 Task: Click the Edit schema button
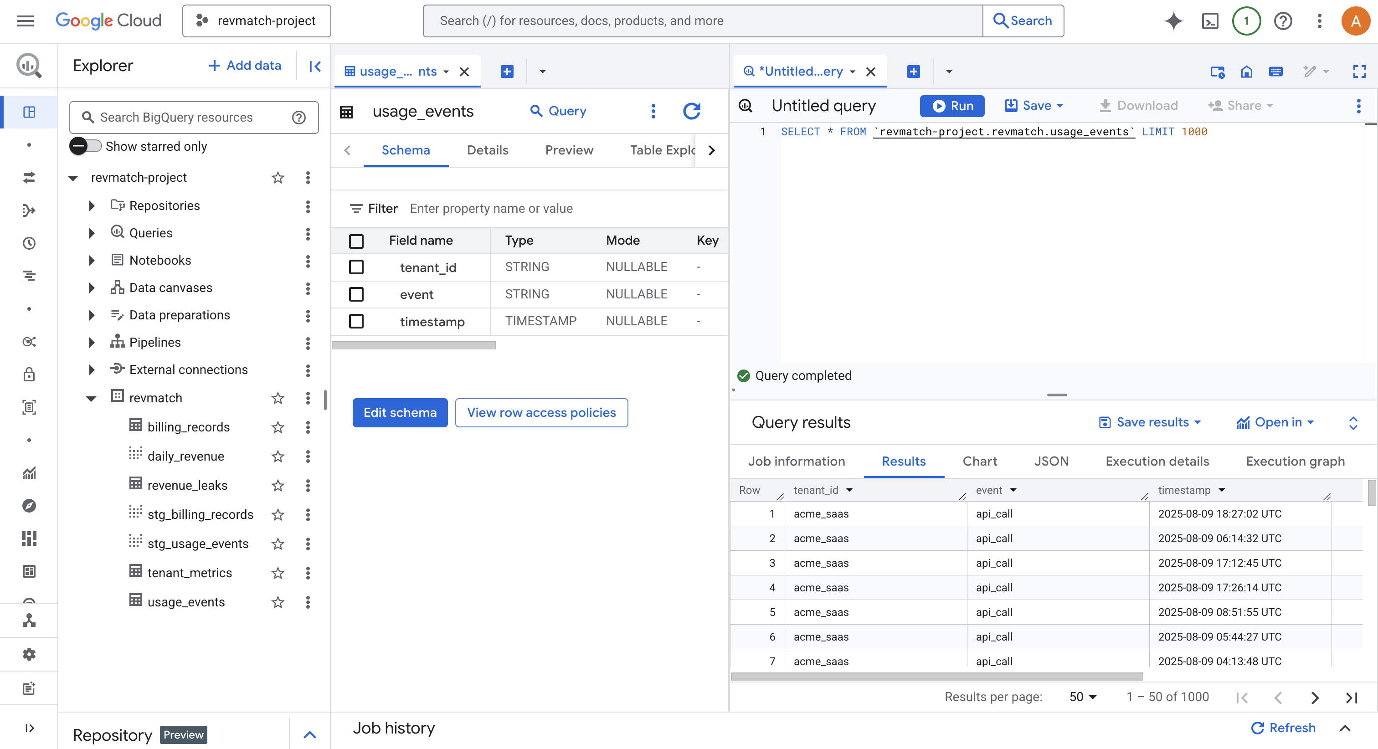click(400, 412)
